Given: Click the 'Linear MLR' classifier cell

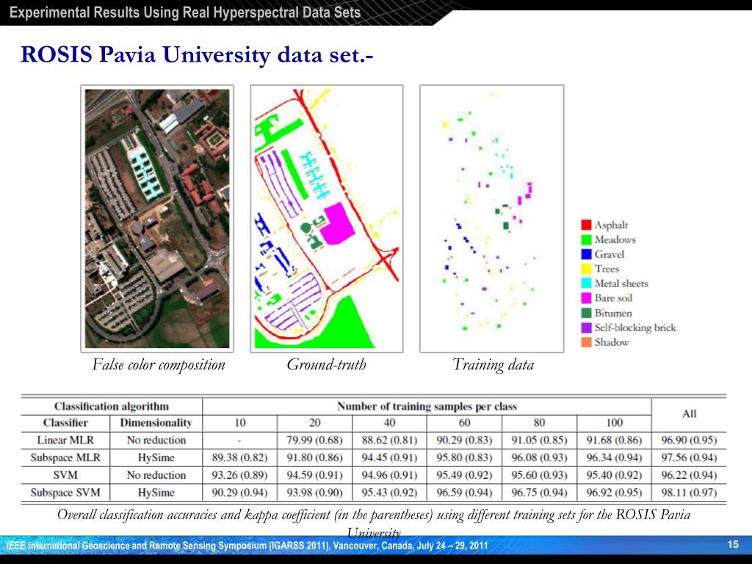Looking at the screenshot, I should (x=65, y=440).
